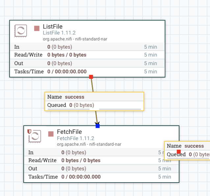Click the ListFile Tasks/Time stats row
The height and width of the screenshot is (196, 210).
tap(86, 72)
